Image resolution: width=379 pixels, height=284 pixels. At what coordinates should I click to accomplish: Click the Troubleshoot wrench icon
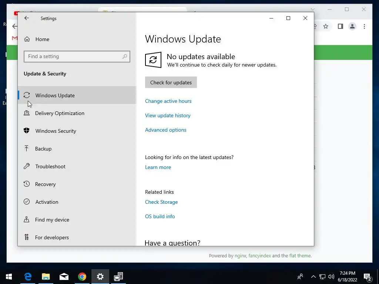point(27,166)
